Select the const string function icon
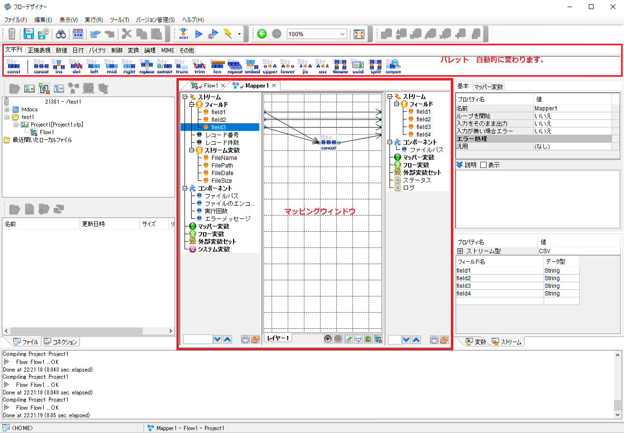Image resolution: width=624 pixels, height=433 pixels. pyautogui.click(x=14, y=67)
